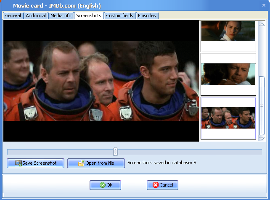270x200 pixels.
Task: Switch to the General tab
Action: click(x=13, y=16)
